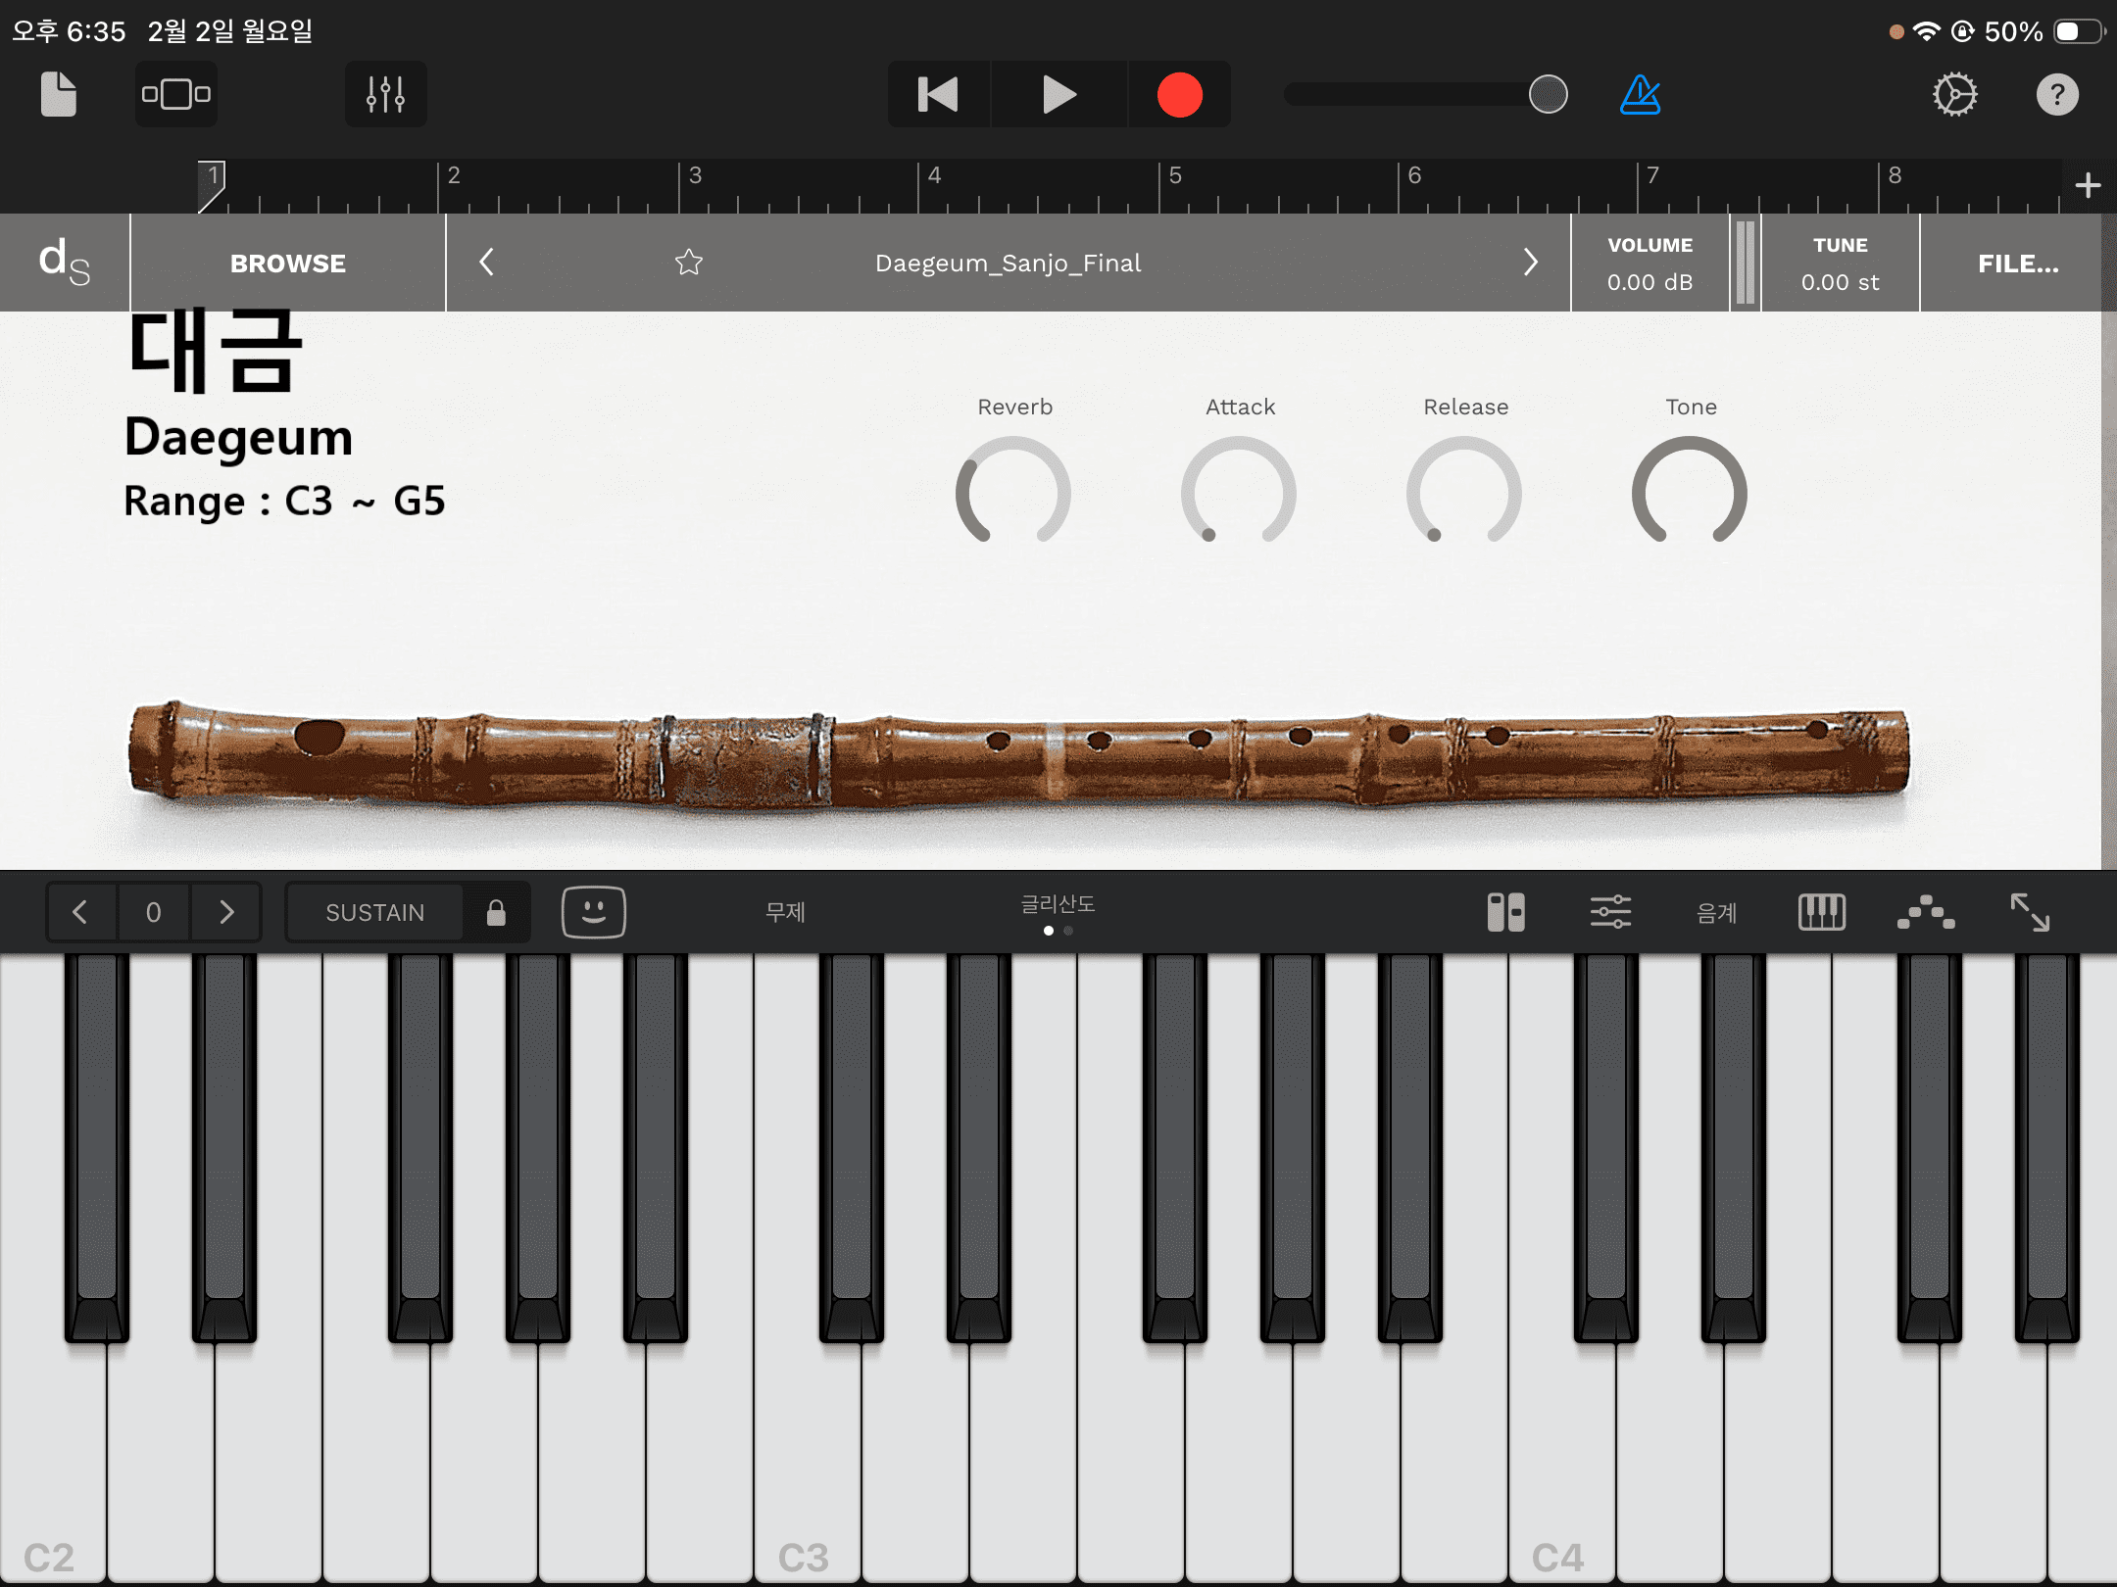Go to previous preset with left chevron
Viewport: 2117px width, 1587px height.
486,263
